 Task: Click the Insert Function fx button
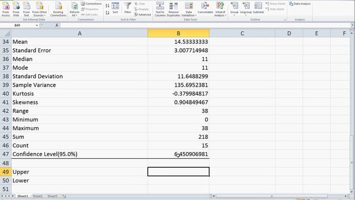click(57, 25)
